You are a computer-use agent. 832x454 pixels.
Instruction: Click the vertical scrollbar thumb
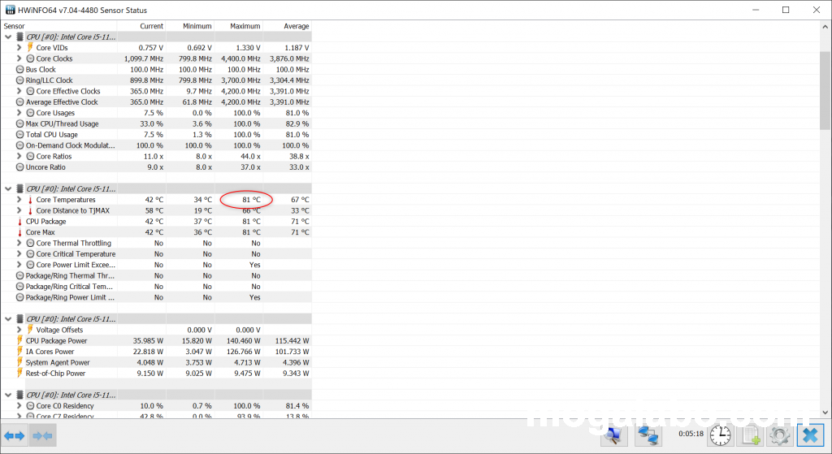coord(825,91)
